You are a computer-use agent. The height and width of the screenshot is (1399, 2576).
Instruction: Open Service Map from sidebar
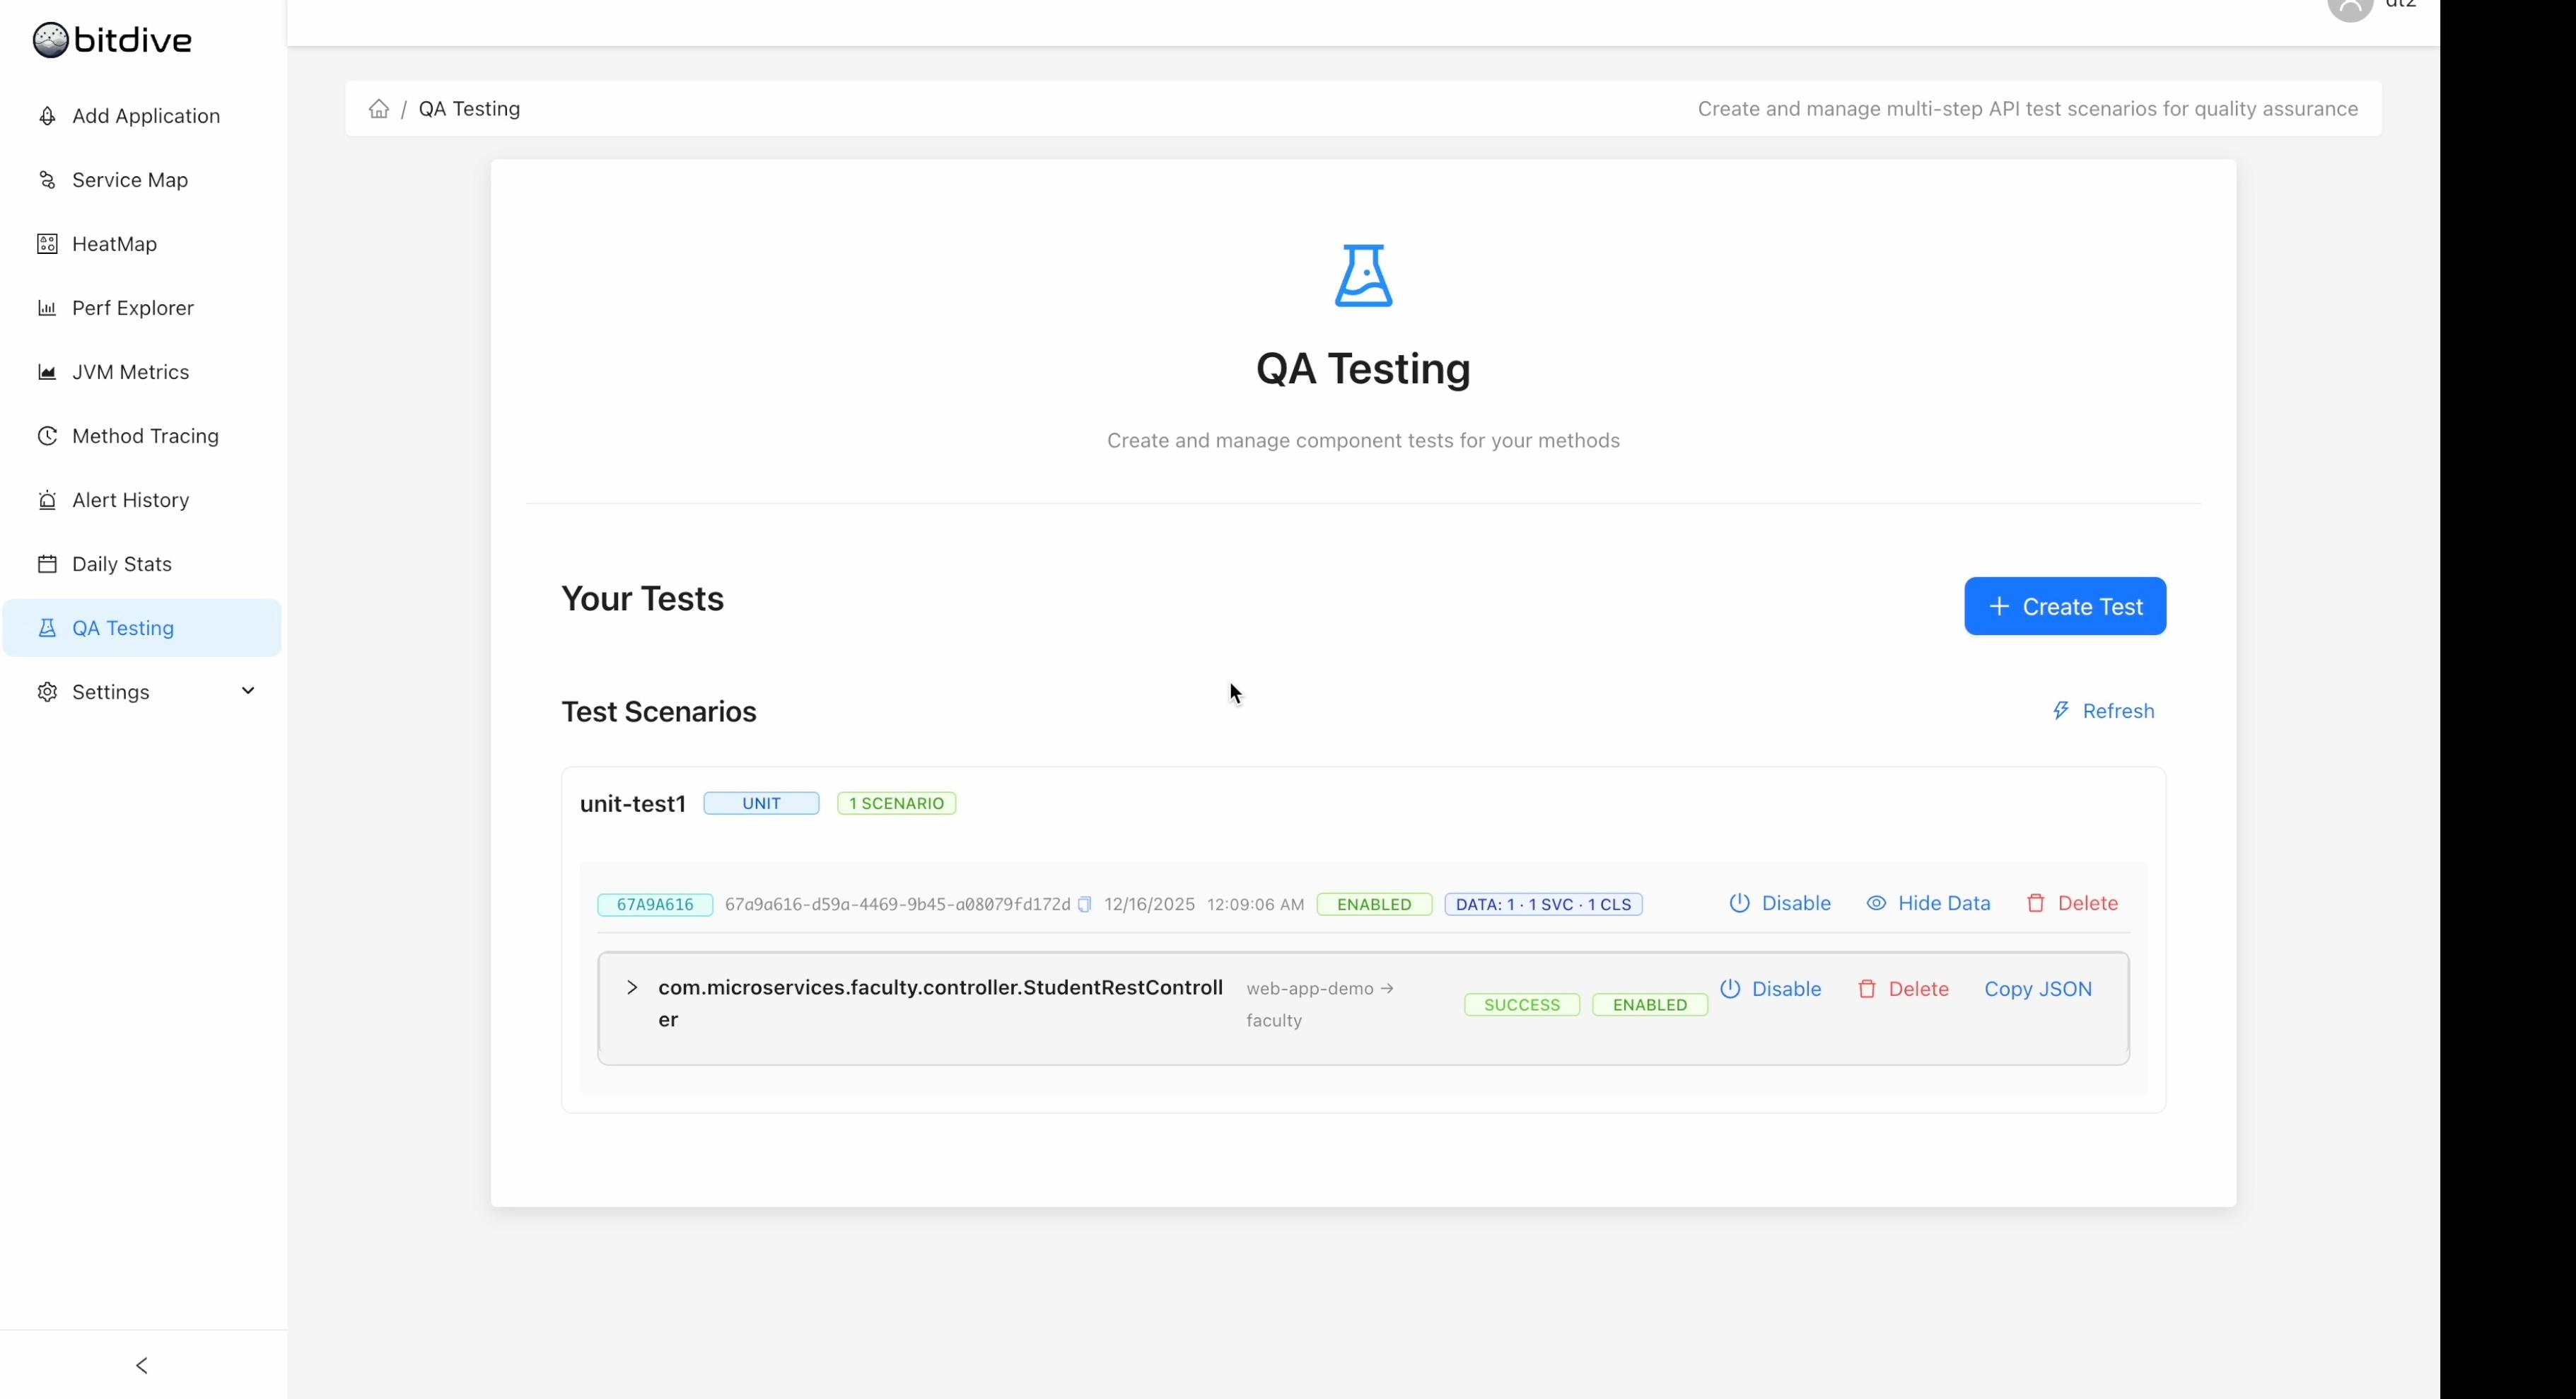(129, 180)
